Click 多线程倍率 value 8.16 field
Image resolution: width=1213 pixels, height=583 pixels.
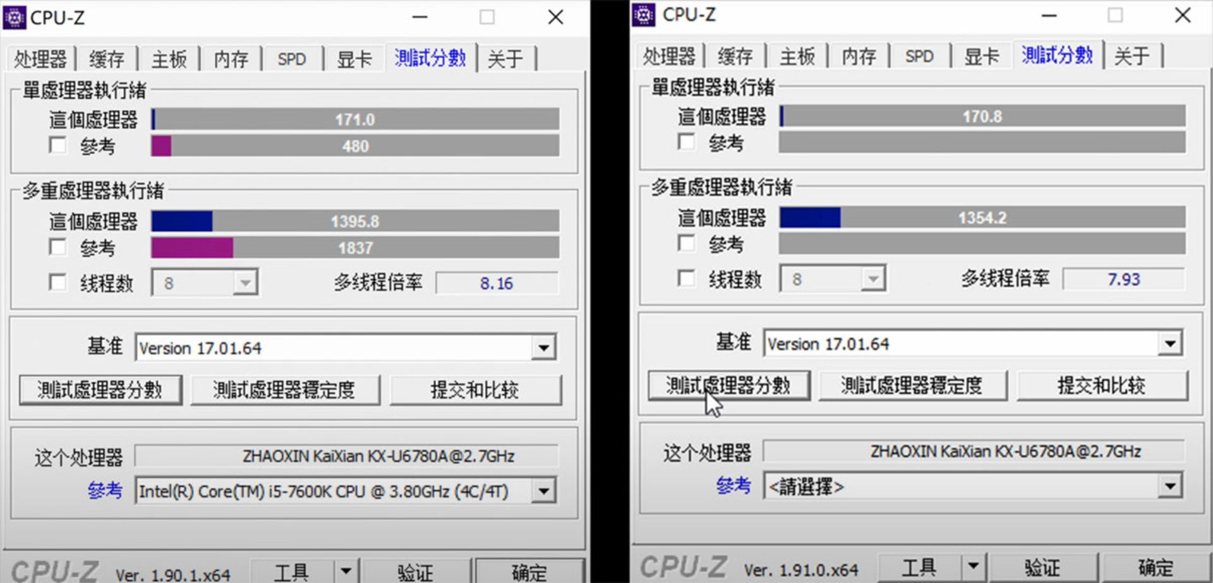[497, 283]
